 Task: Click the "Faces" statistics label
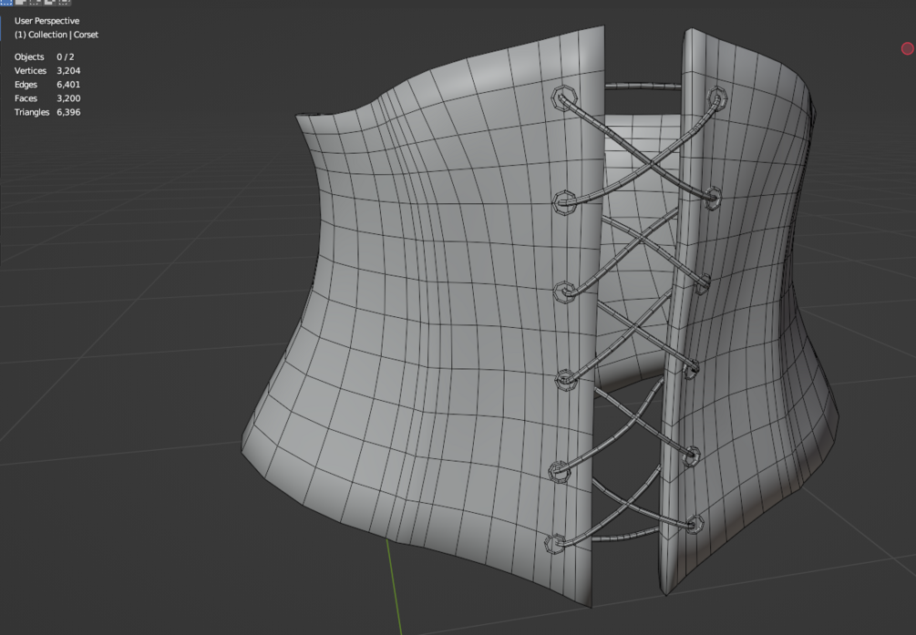point(26,98)
